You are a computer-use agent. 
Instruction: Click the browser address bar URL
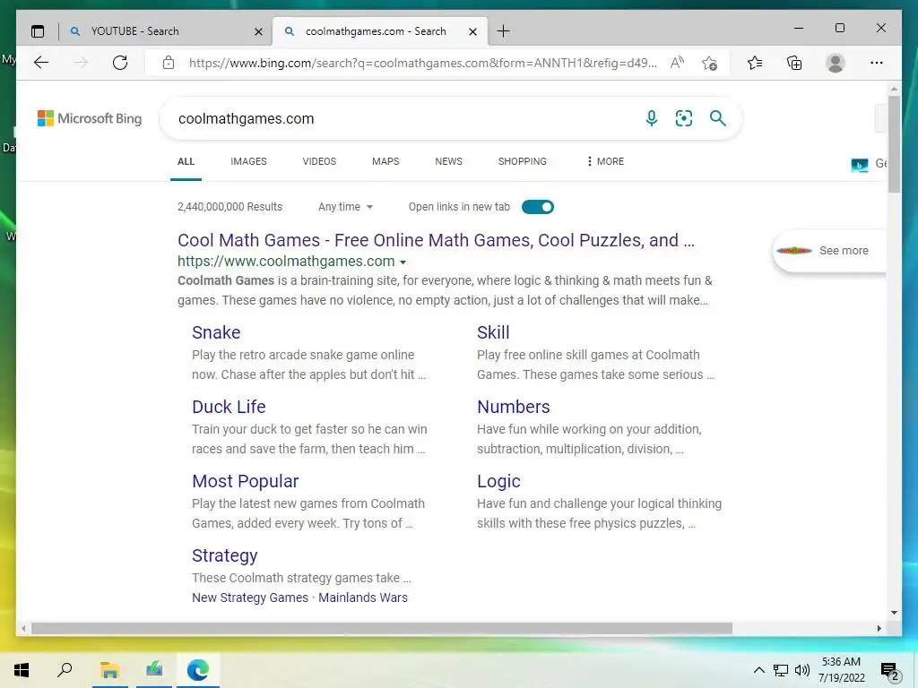click(x=423, y=63)
